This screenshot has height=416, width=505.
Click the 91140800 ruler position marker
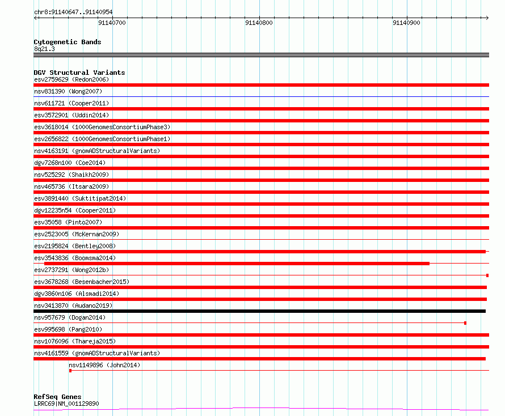pyautogui.click(x=259, y=23)
